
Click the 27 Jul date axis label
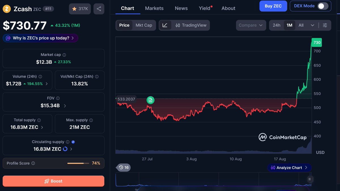(147, 159)
